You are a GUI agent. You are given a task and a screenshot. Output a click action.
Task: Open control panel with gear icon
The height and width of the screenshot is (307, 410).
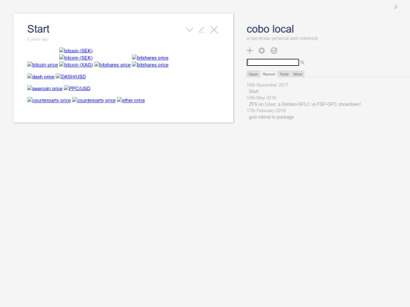261,50
